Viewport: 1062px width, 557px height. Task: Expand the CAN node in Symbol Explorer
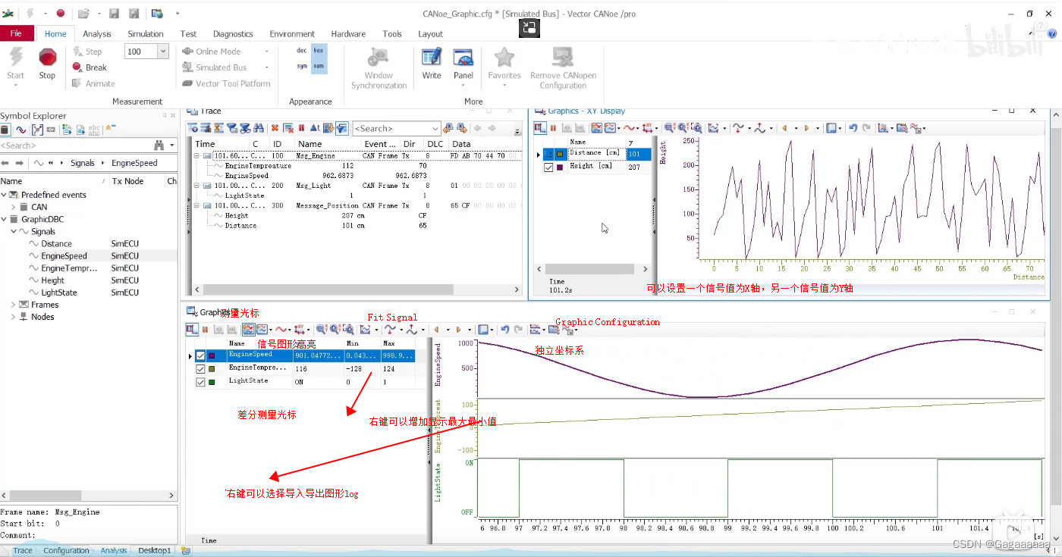pyautogui.click(x=13, y=207)
